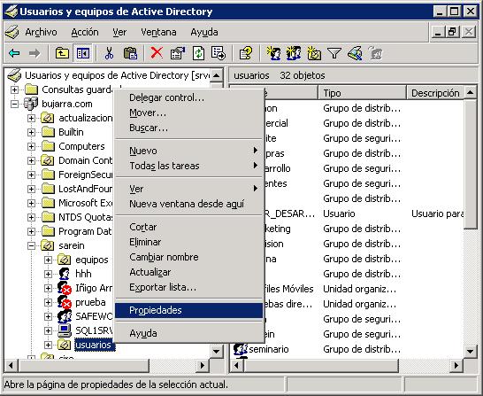Select Buscar... from the context menu
The height and width of the screenshot is (396, 483).
point(188,128)
